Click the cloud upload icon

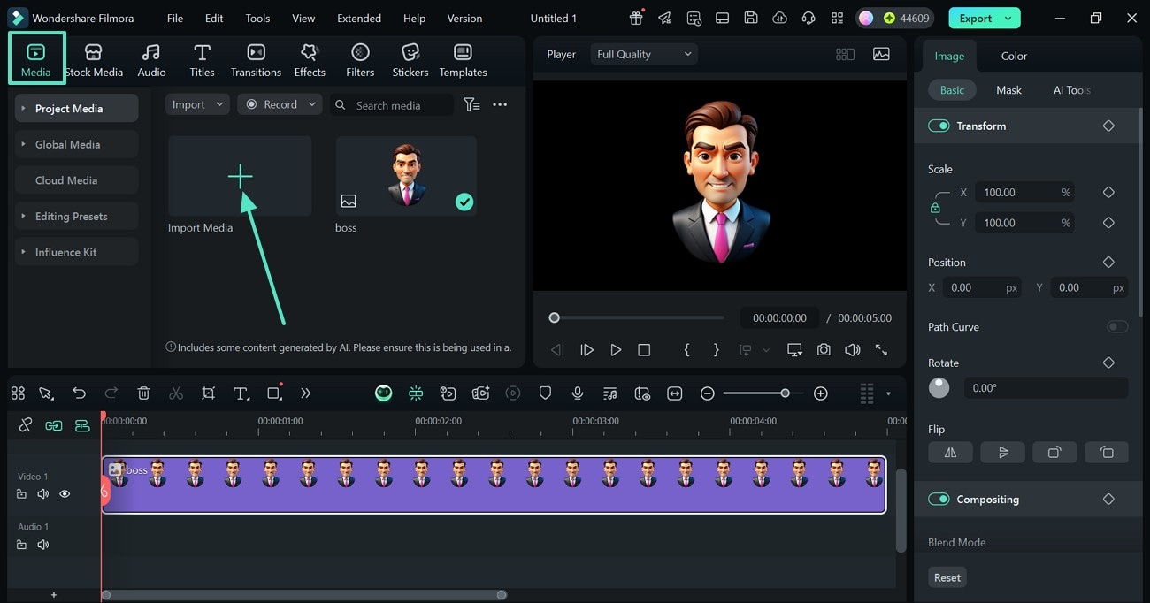[779, 18]
